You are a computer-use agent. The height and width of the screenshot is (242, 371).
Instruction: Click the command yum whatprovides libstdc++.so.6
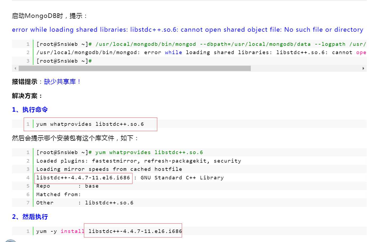point(90,124)
